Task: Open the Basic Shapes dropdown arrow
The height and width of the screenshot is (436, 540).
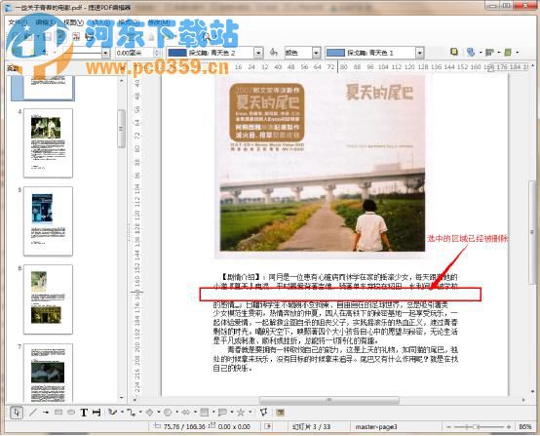Action: click(x=159, y=413)
